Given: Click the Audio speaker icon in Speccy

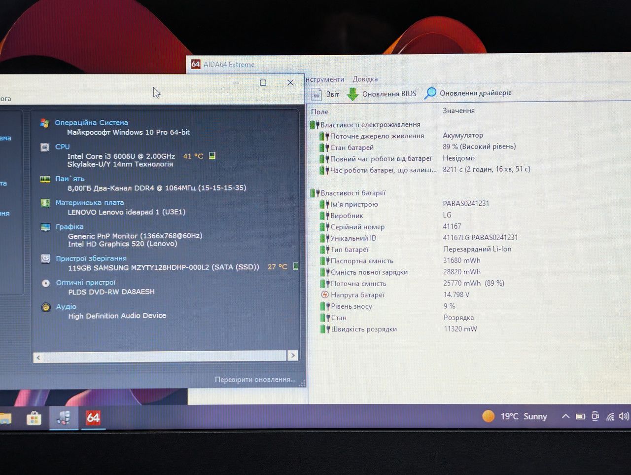Looking at the screenshot, I should [x=46, y=307].
